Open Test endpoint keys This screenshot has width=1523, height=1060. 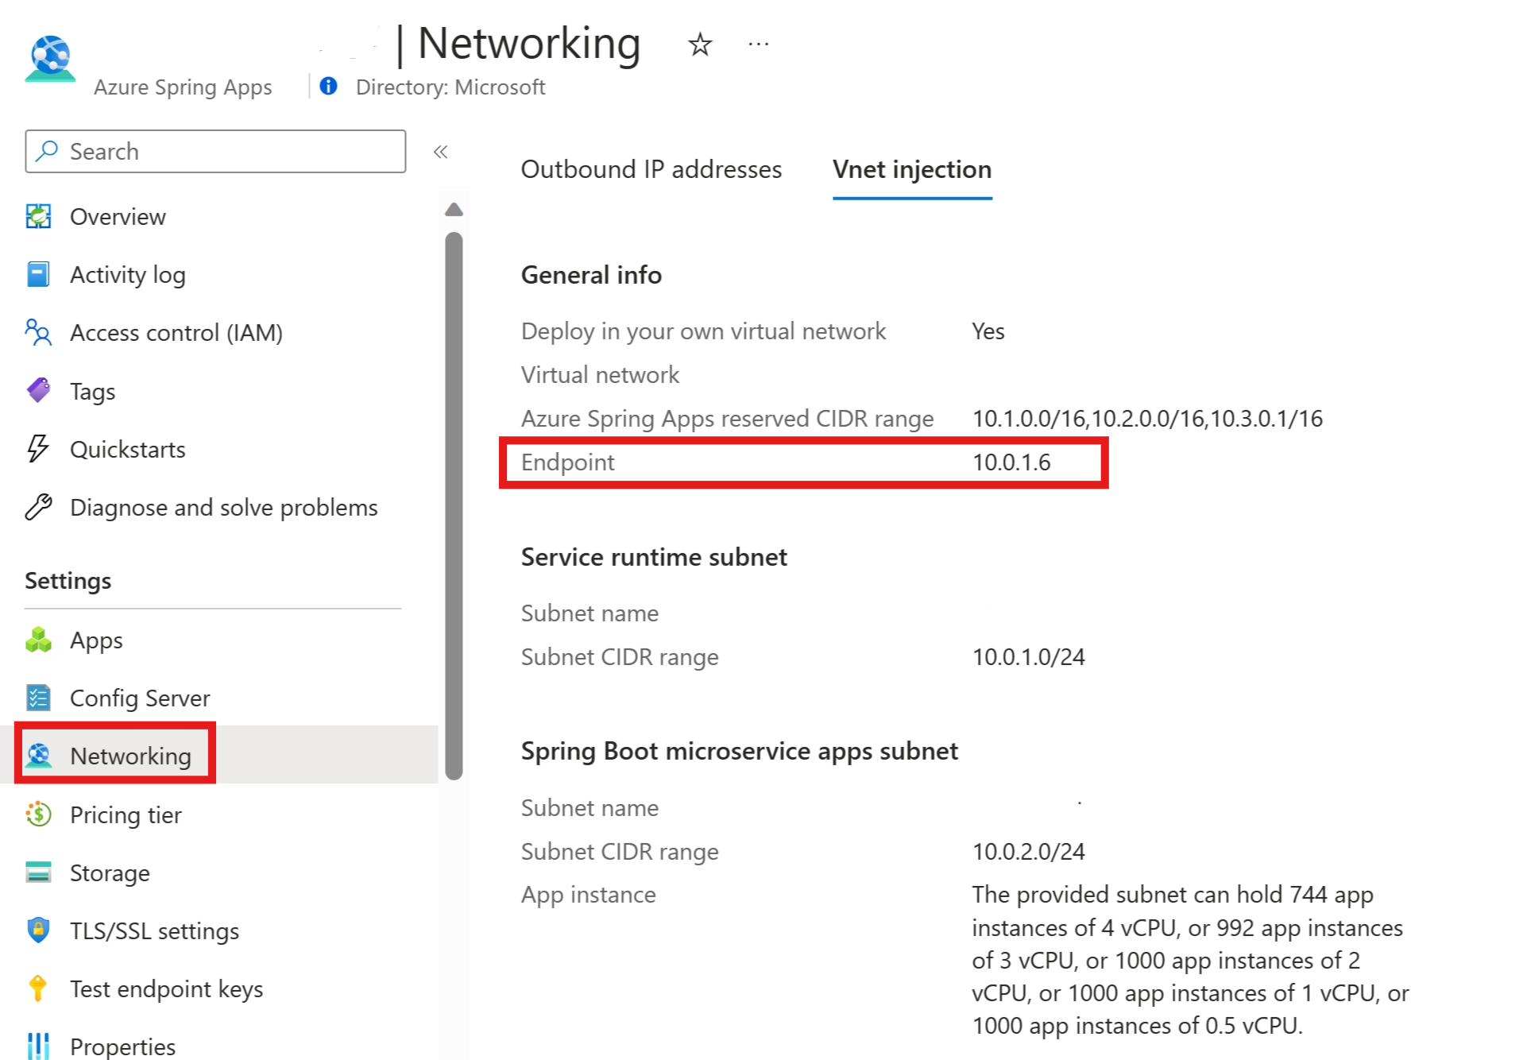[166, 988]
